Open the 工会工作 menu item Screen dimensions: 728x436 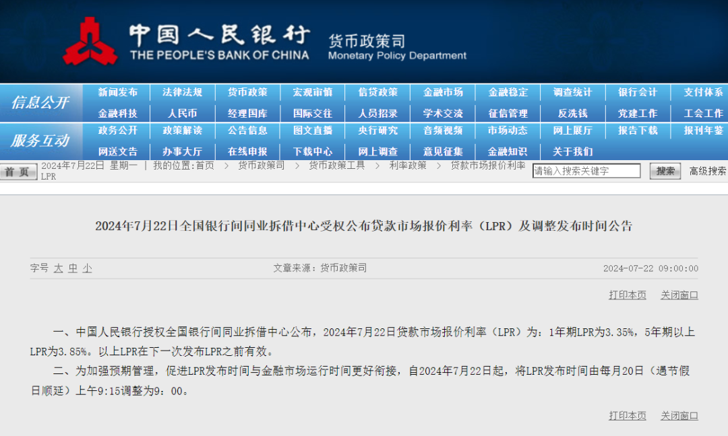tap(703, 113)
